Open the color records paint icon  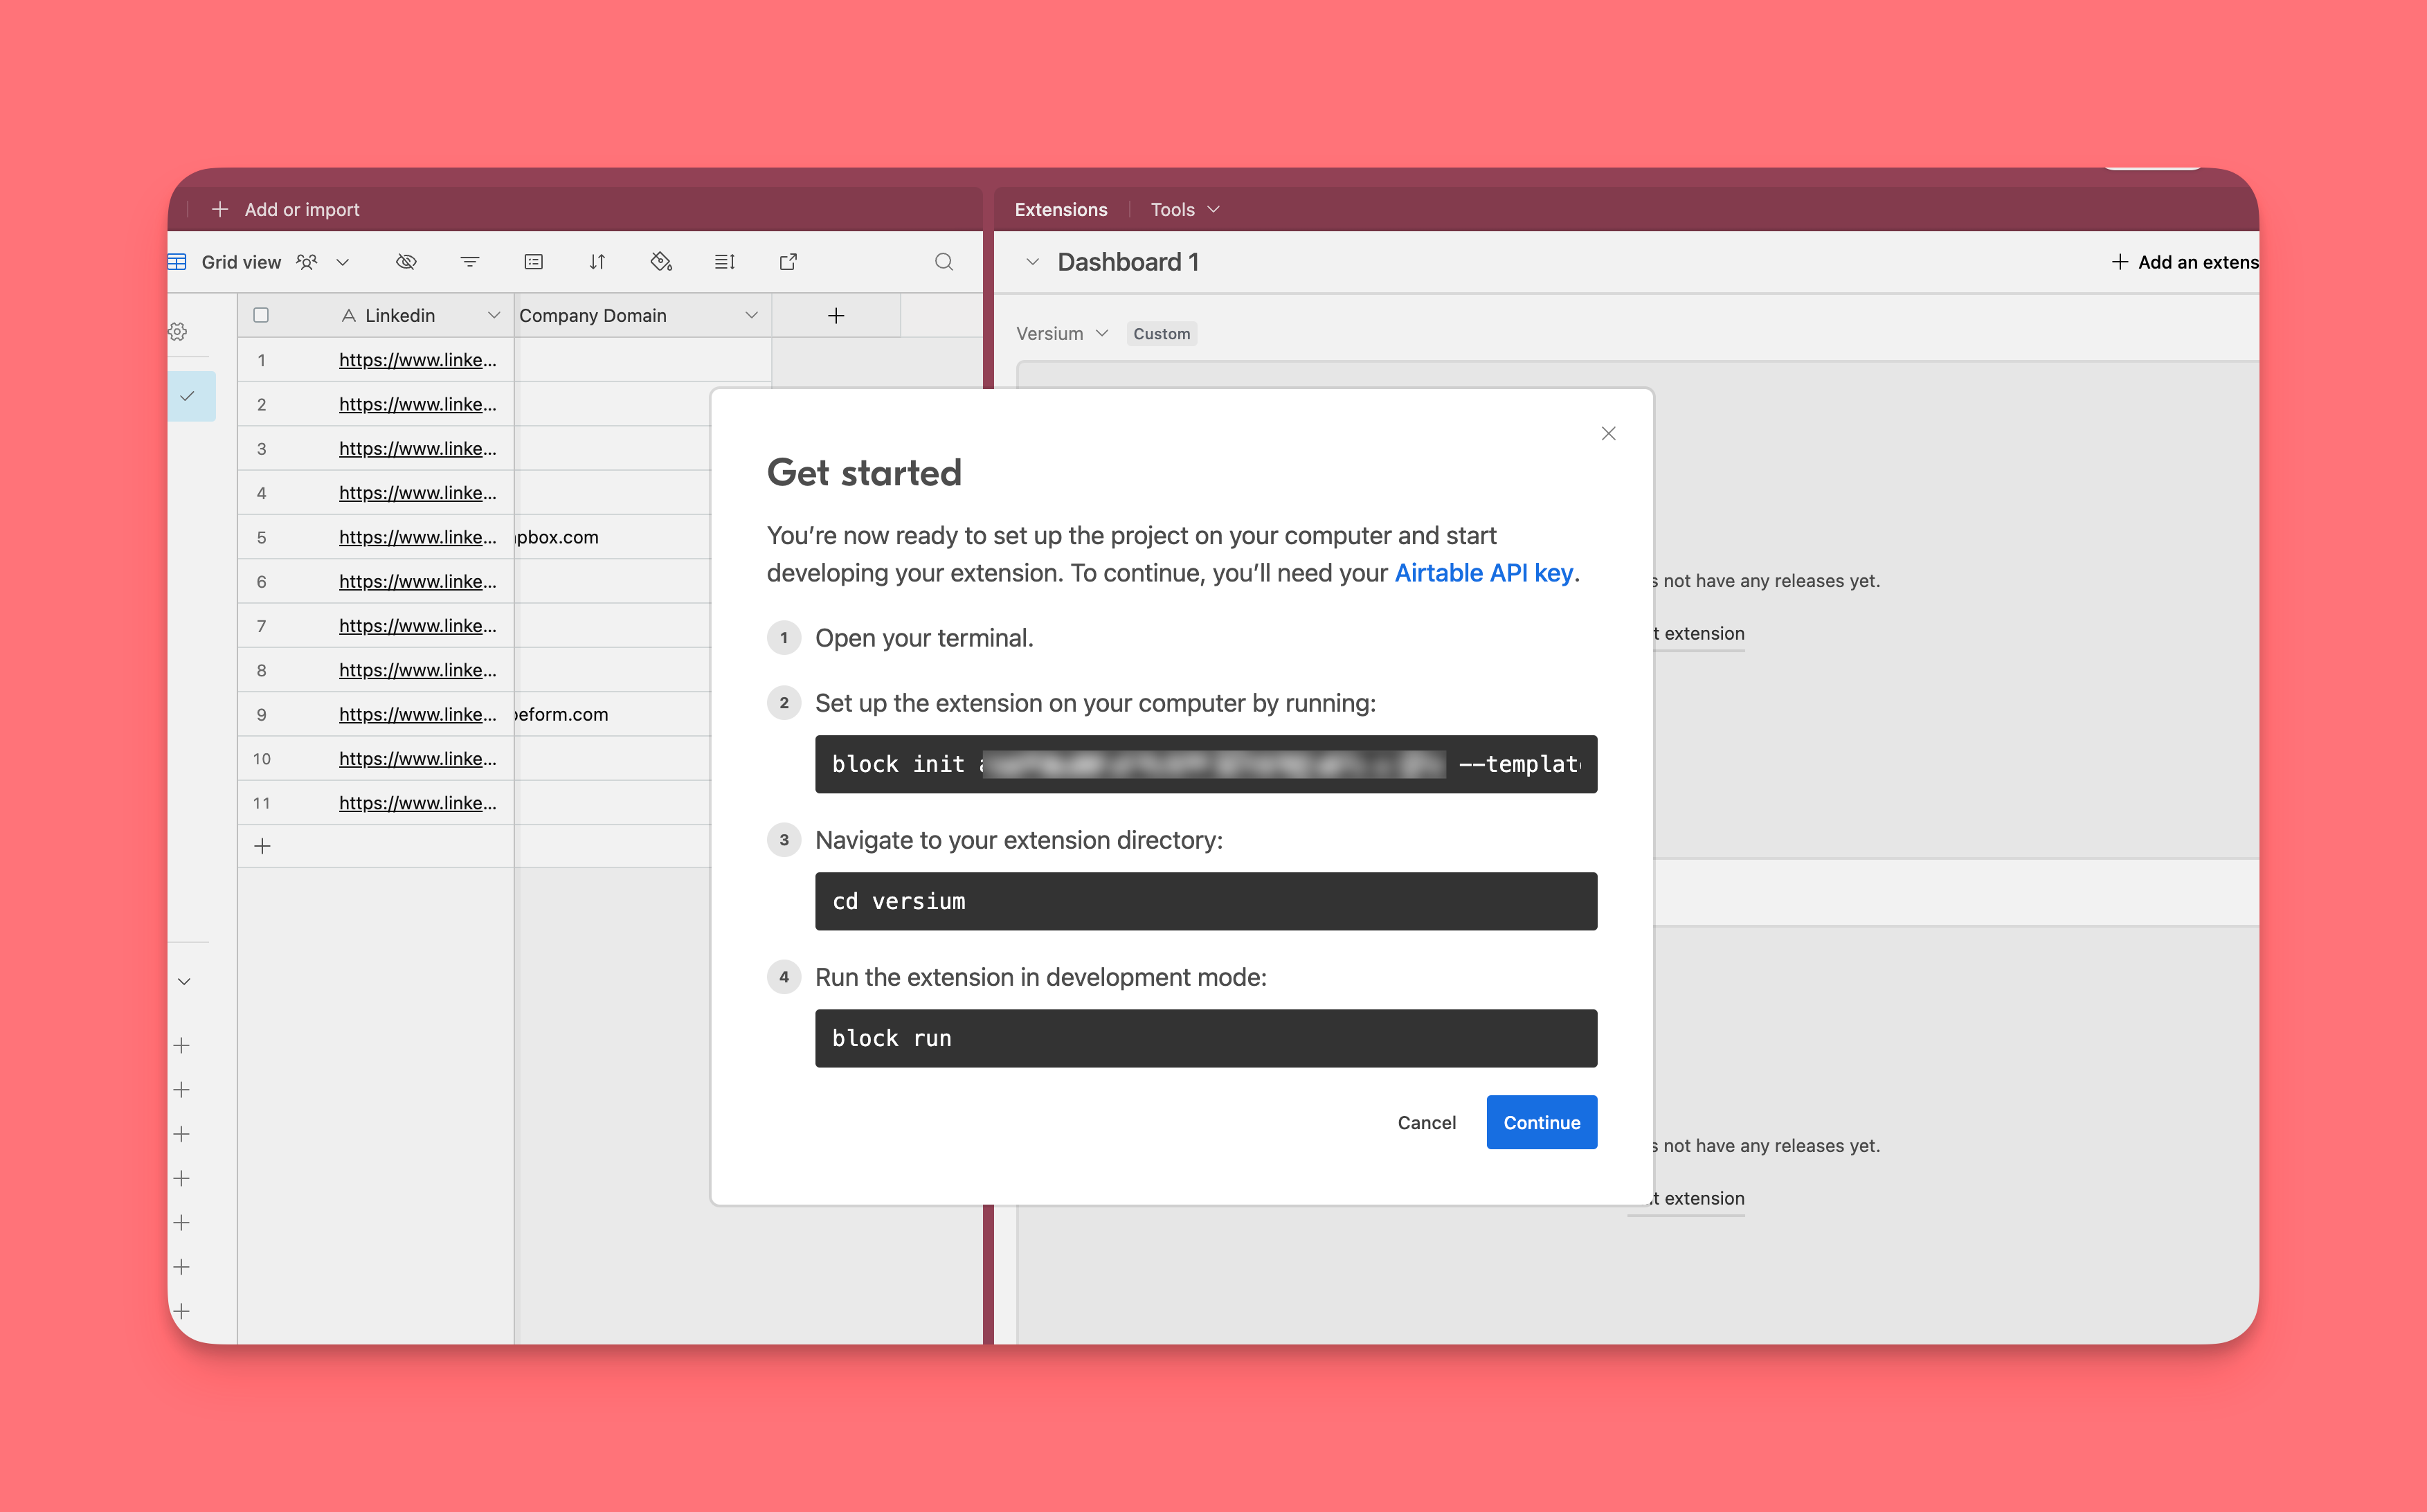(x=660, y=262)
